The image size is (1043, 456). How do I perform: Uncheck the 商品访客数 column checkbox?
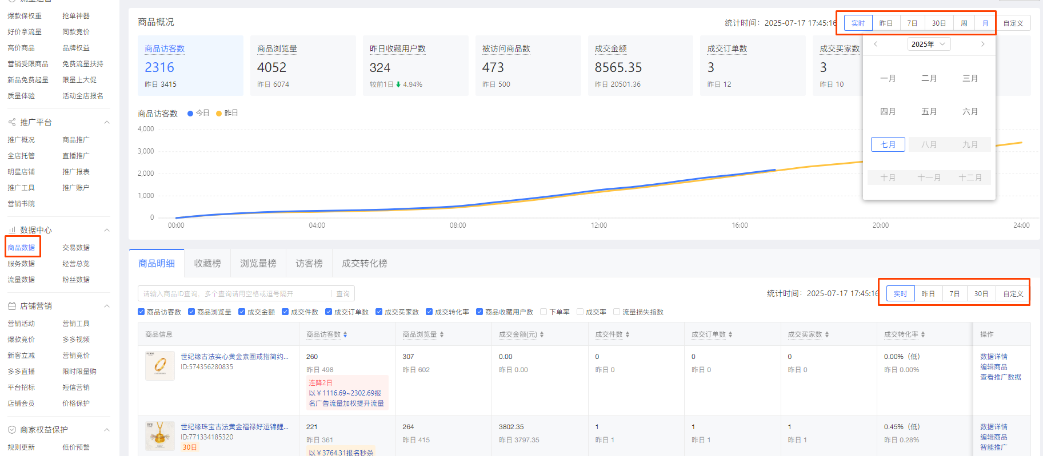(141, 312)
